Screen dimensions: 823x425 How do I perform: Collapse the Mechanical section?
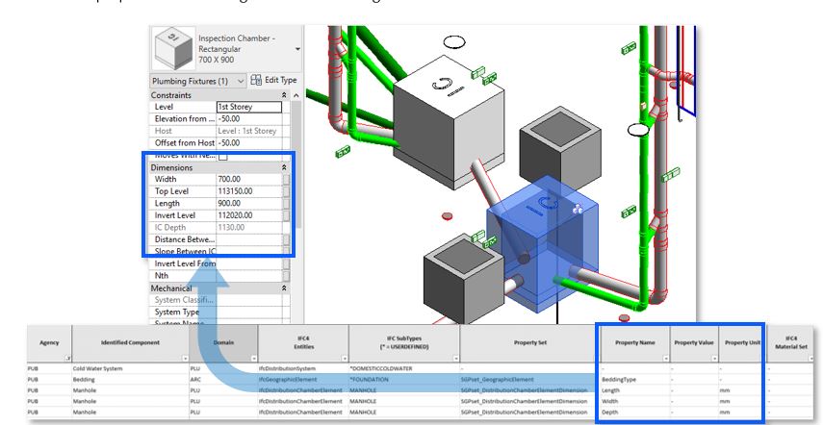[x=283, y=287]
